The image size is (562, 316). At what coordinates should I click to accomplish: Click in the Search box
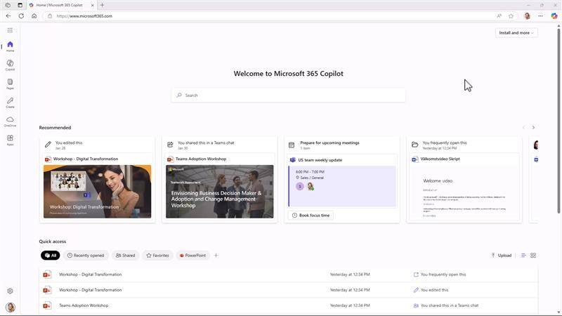tap(288, 95)
